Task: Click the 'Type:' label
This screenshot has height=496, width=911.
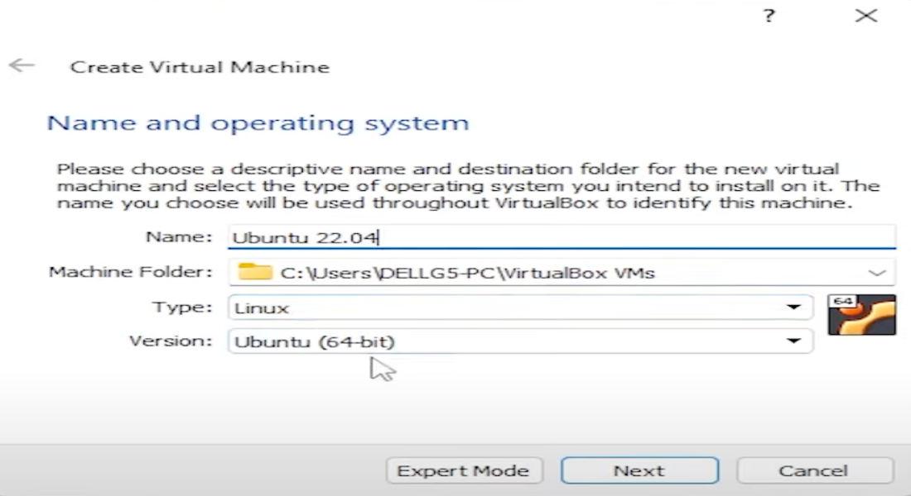Action: coord(182,307)
